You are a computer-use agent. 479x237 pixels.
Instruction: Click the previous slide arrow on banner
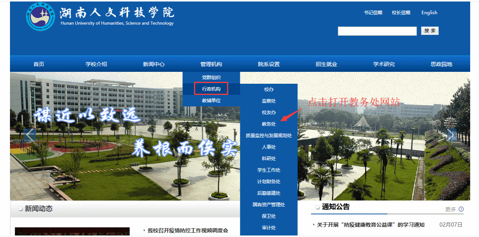pos(30,135)
